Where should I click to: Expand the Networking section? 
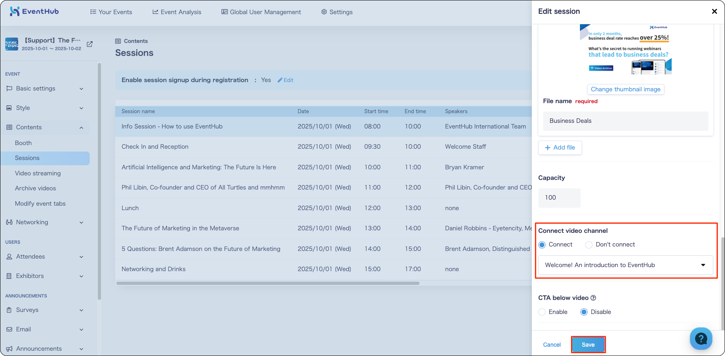(81, 223)
